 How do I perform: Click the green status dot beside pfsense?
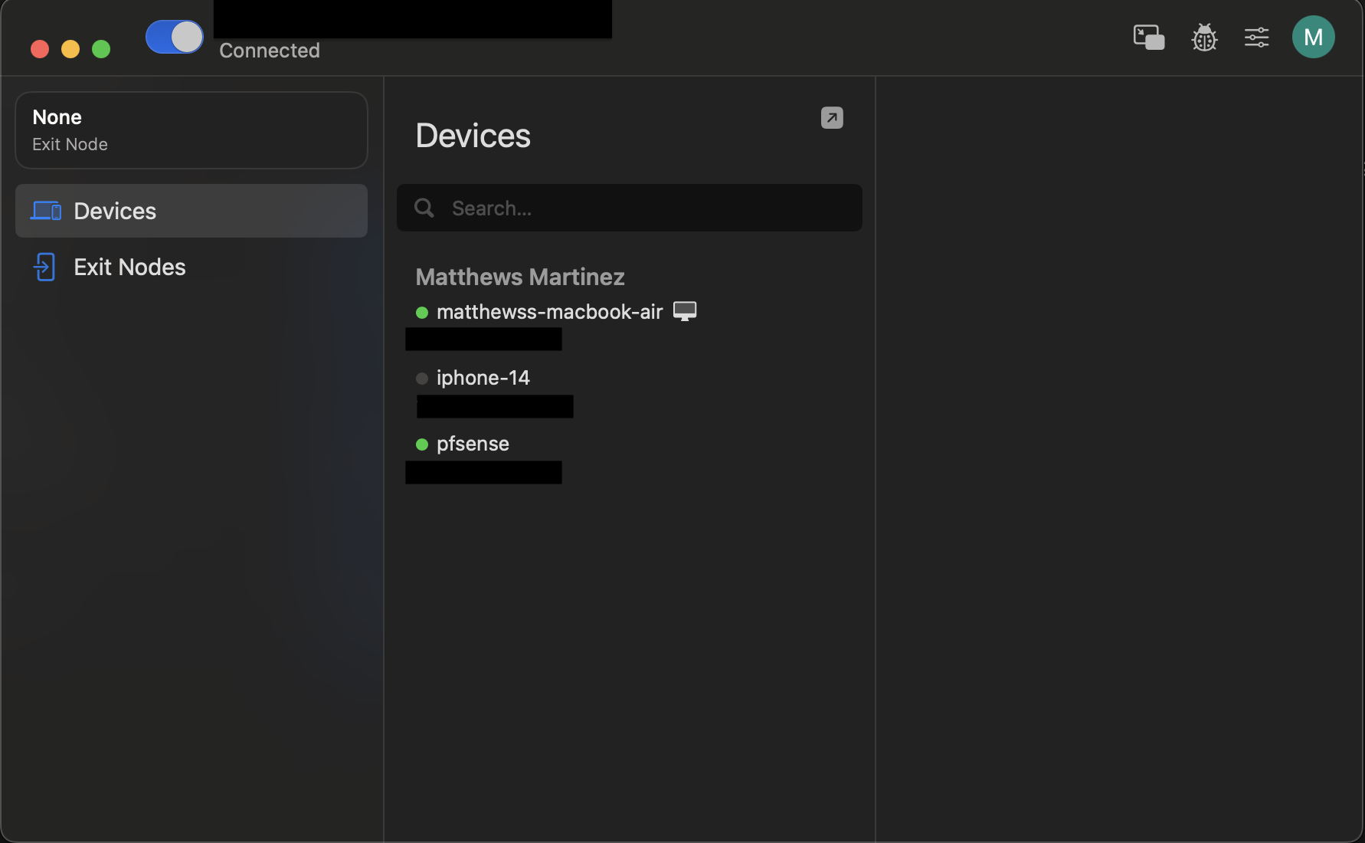click(422, 444)
